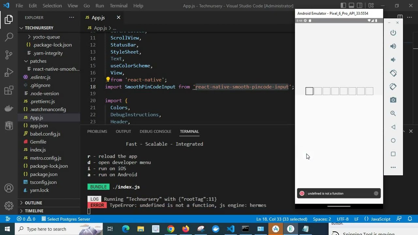Open the View menu
Screen dimensions: 418x235
coord(72,6)
